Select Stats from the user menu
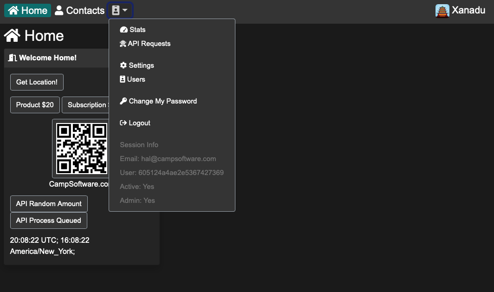This screenshot has width=494, height=292. coord(137,29)
